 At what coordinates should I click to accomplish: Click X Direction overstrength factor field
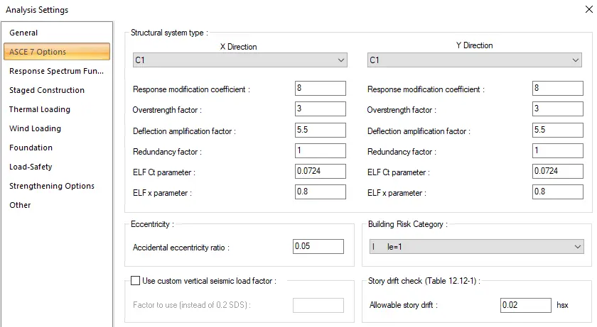click(321, 109)
